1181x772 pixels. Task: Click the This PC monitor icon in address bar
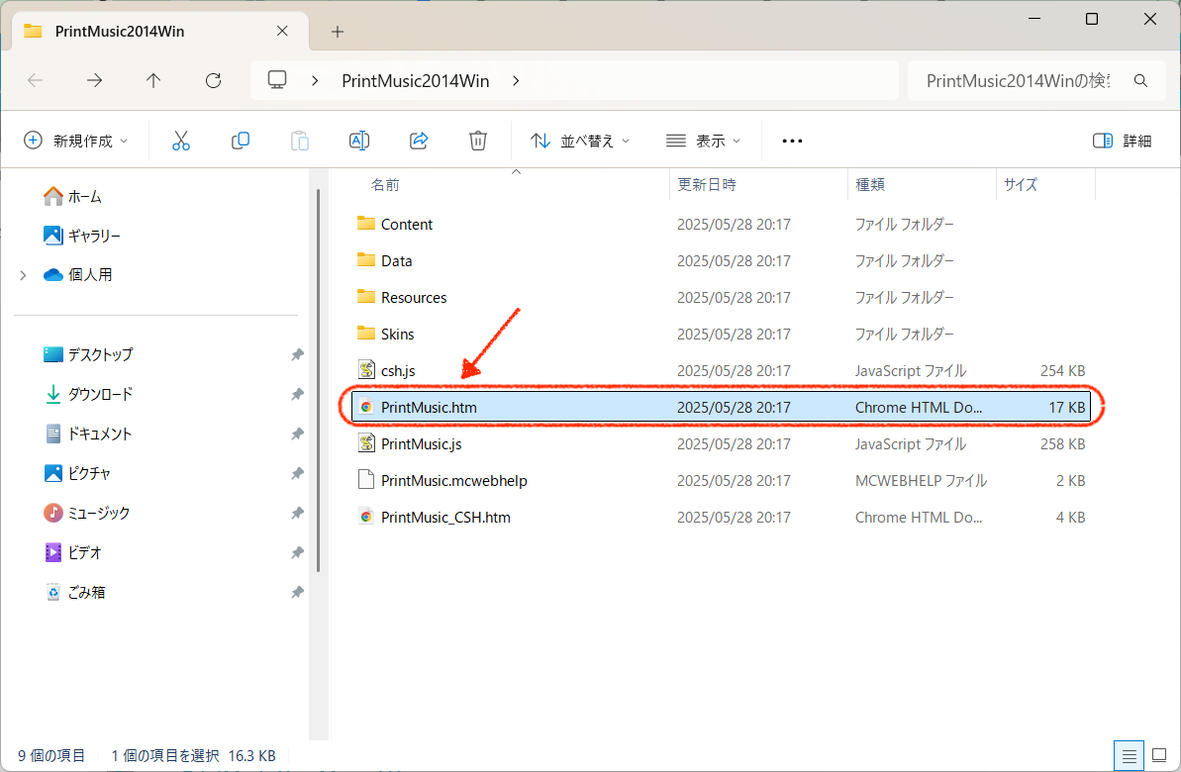click(277, 80)
